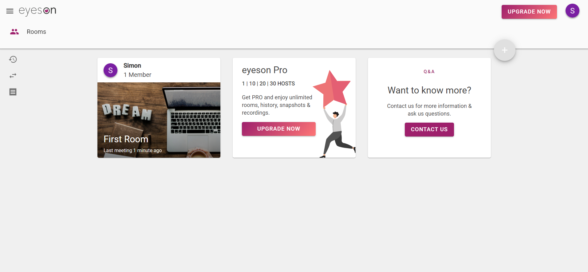Viewport: 588px width, 272px height.
Task: Open the meeting history icon in sidebar
Action: click(x=13, y=59)
